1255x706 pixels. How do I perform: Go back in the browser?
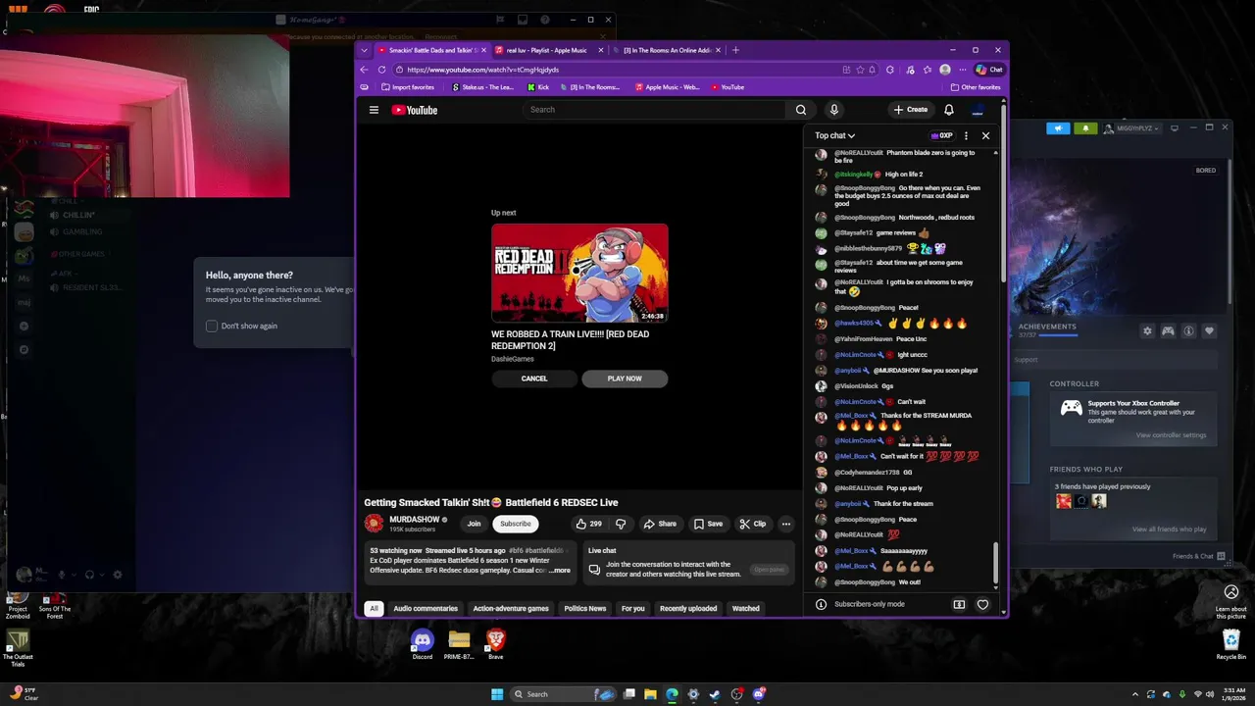(x=365, y=70)
